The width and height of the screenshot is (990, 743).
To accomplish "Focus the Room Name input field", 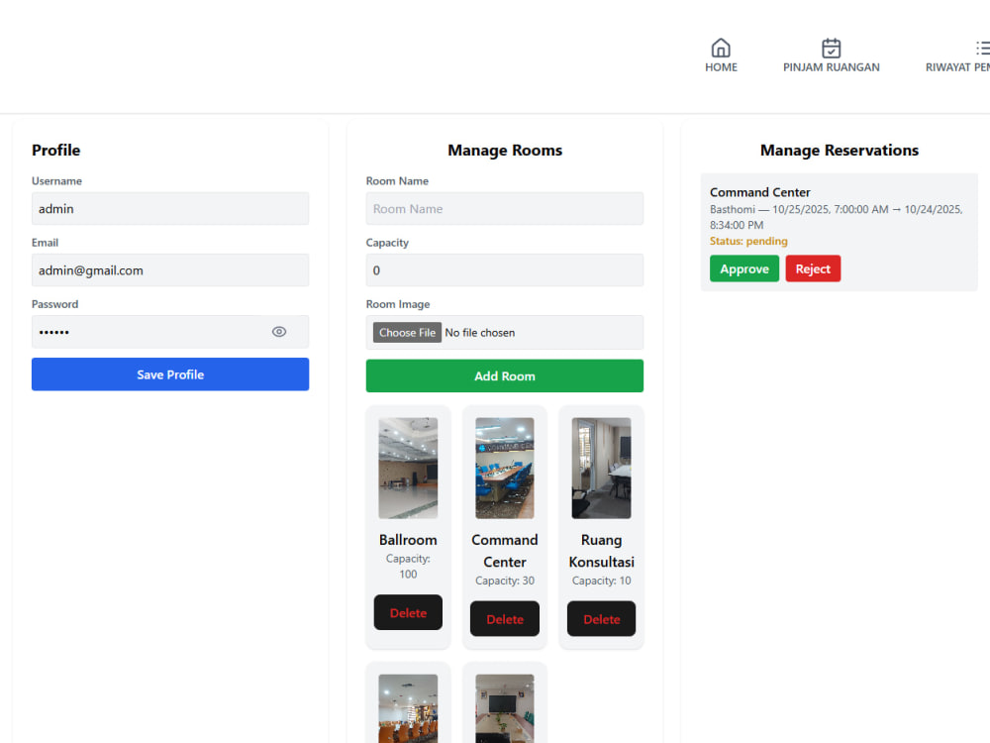I will pyautogui.click(x=505, y=208).
